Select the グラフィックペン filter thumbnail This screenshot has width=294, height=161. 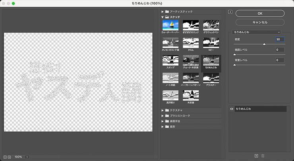tap(211, 25)
